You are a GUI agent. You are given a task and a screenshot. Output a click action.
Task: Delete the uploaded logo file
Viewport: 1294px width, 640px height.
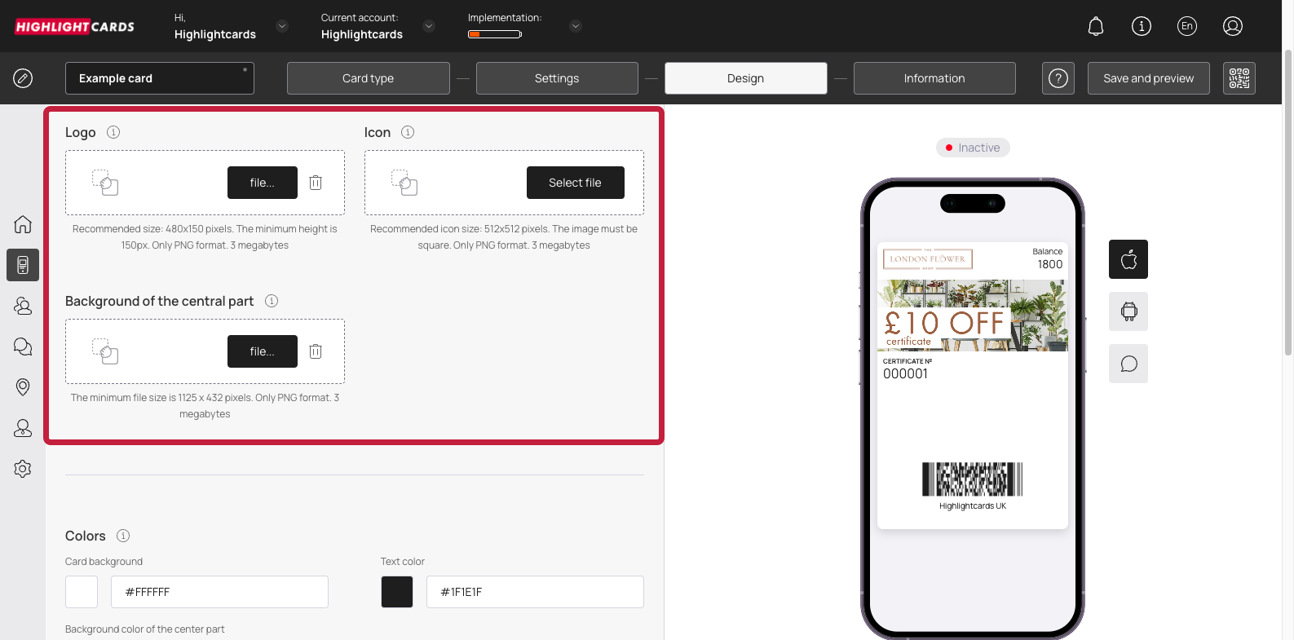(x=316, y=183)
